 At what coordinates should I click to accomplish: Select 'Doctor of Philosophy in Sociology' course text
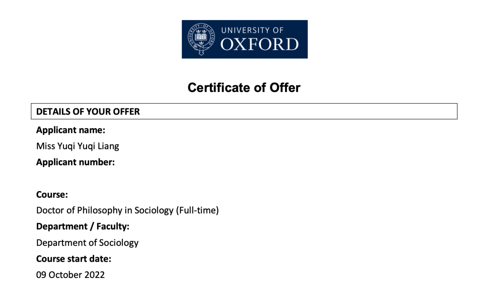coord(105,210)
